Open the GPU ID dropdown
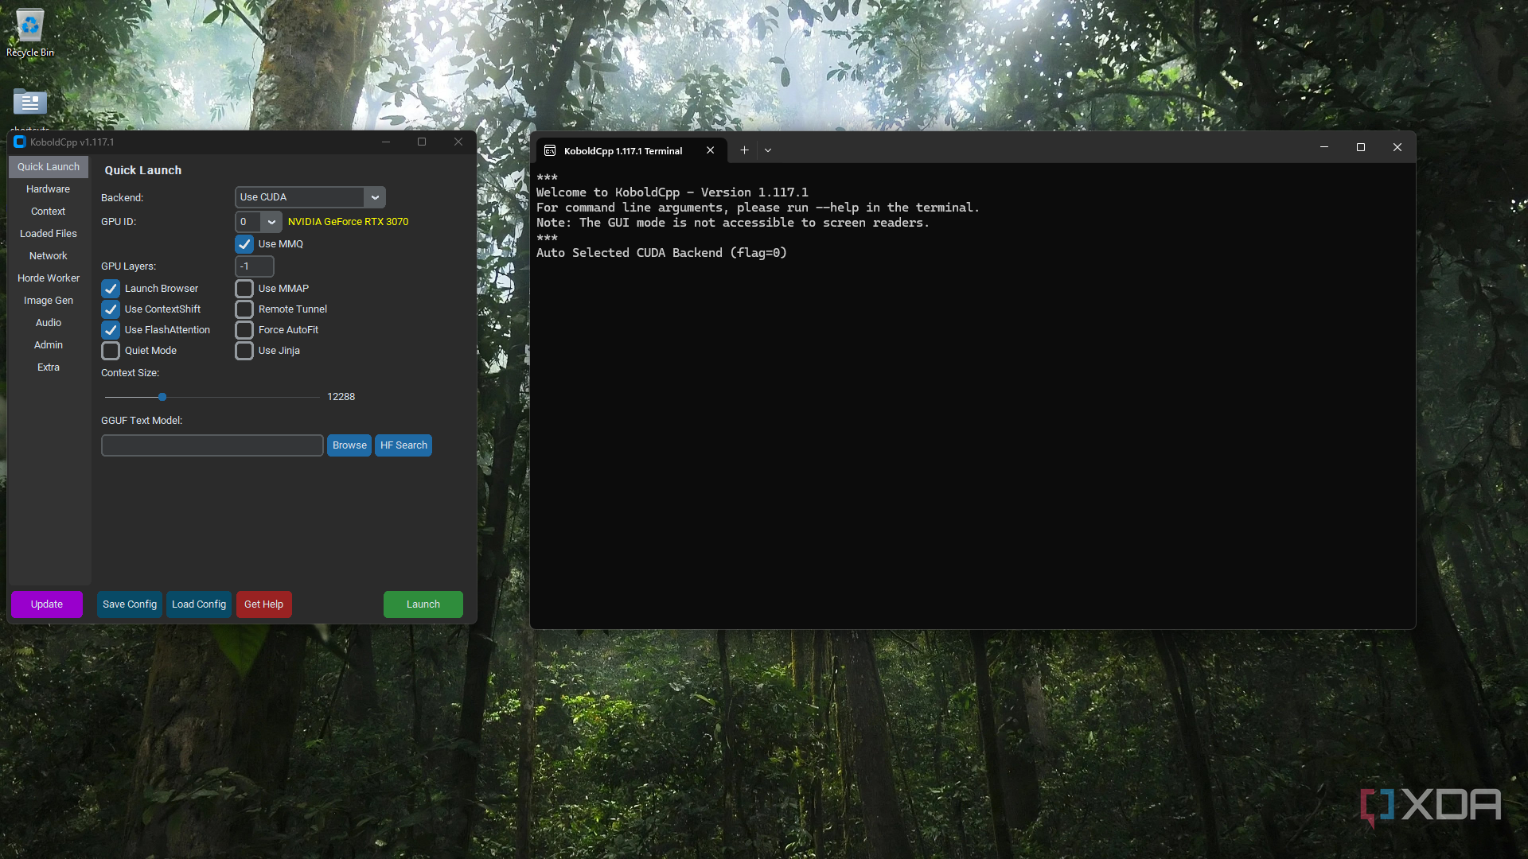The image size is (1528, 859). tap(259, 222)
